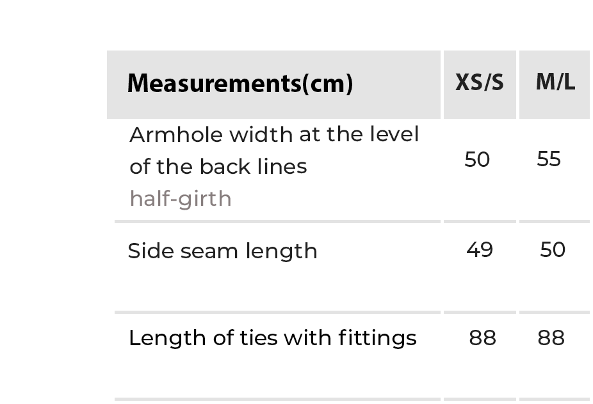Select the XS/S size column header
Viewport: 593px width, 404px height.
[x=479, y=82]
